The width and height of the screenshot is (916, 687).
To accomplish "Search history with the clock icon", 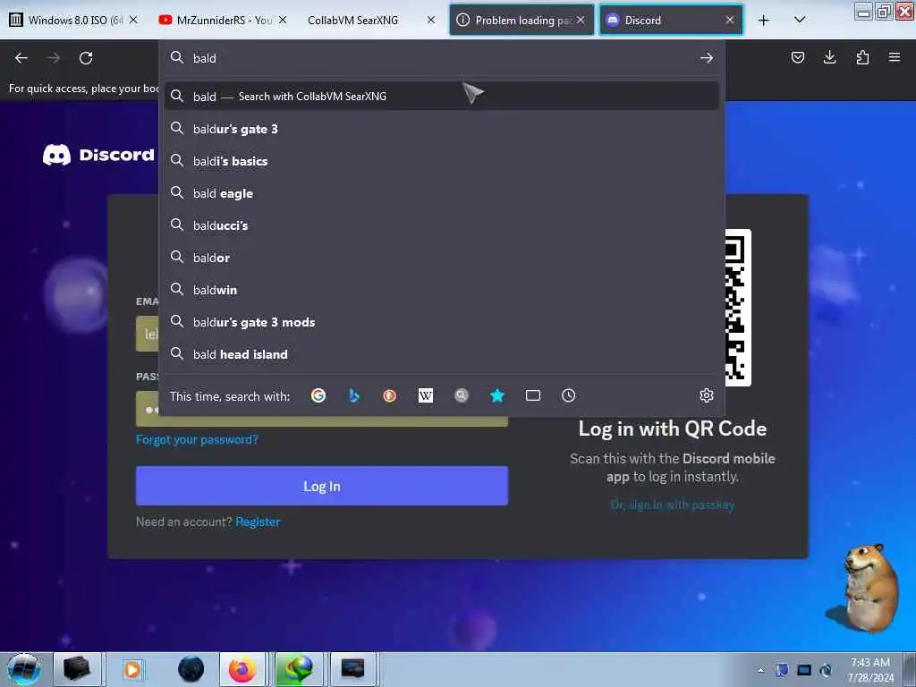I will click(568, 396).
